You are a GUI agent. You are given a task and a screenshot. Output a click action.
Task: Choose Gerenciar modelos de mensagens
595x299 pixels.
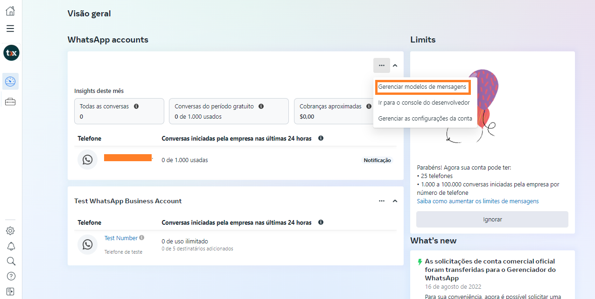tap(422, 87)
